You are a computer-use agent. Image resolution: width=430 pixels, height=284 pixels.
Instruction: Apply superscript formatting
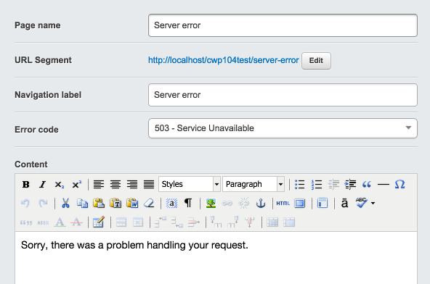(76, 185)
